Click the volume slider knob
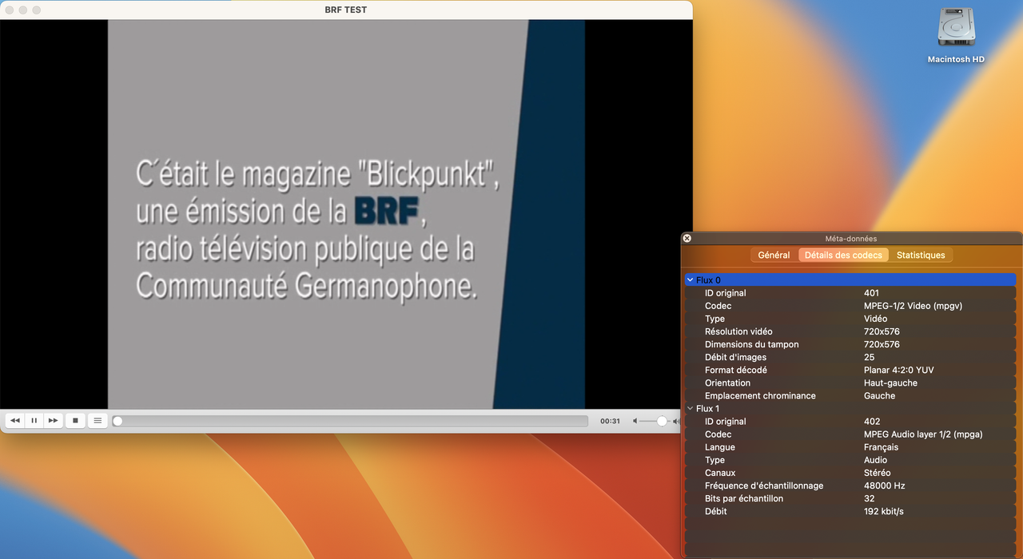Viewport: 1023px width, 559px height. 662,421
